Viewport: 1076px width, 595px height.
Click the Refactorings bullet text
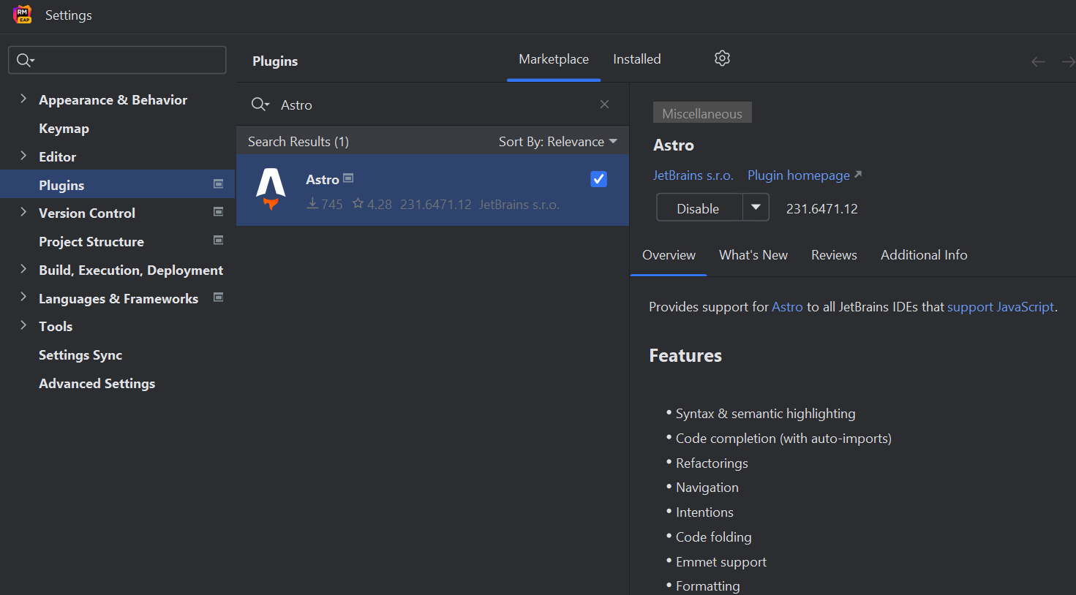(712, 463)
